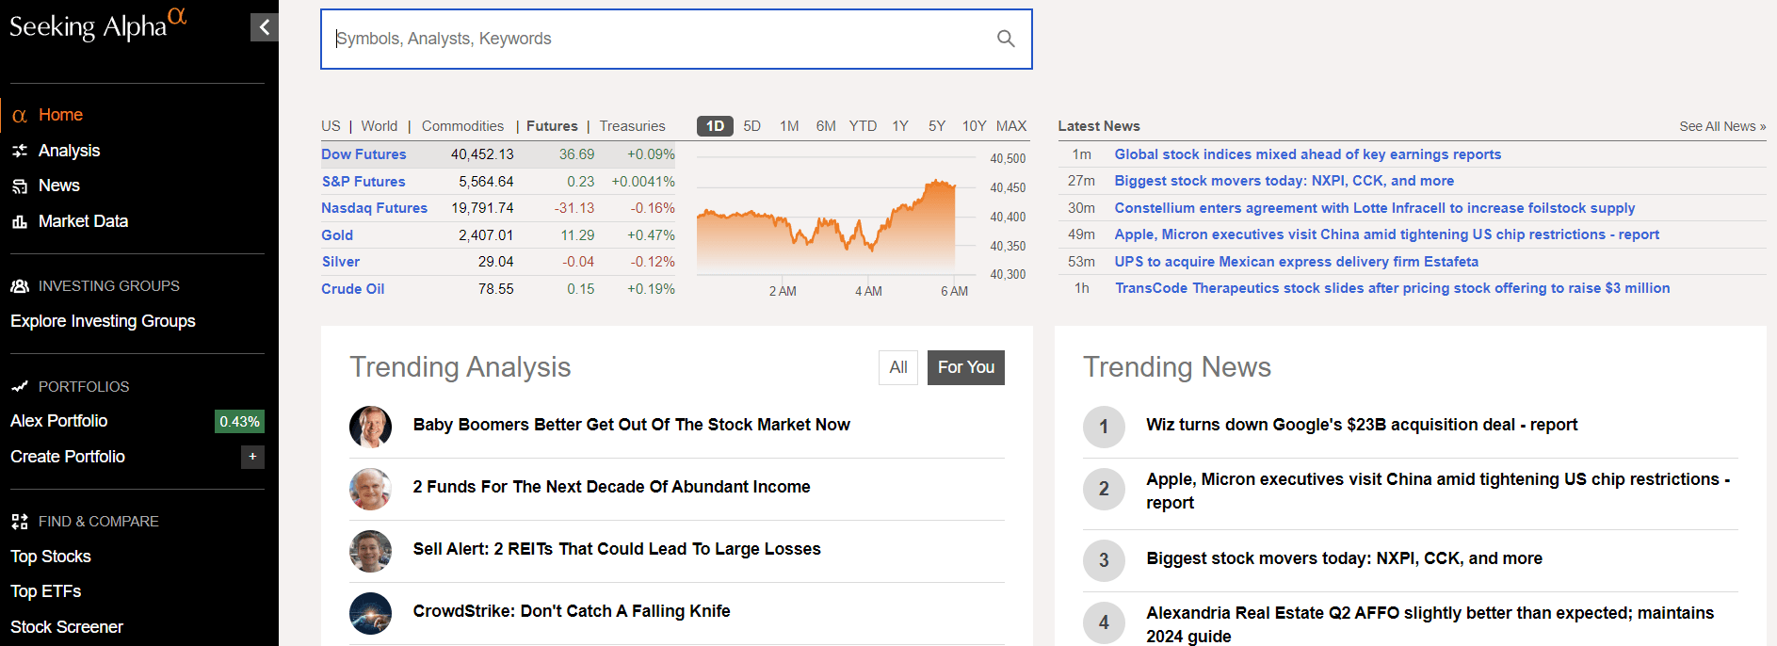Click the plus icon beside Create Portfolio
The width and height of the screenshot is (1777, 646).
[x=252, y=457]
